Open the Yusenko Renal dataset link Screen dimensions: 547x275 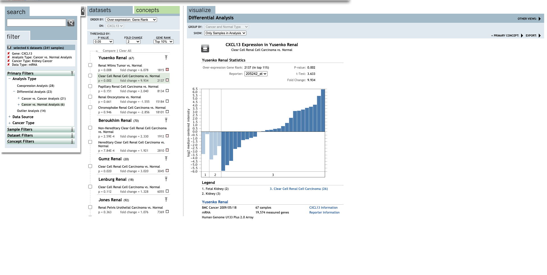215,202
